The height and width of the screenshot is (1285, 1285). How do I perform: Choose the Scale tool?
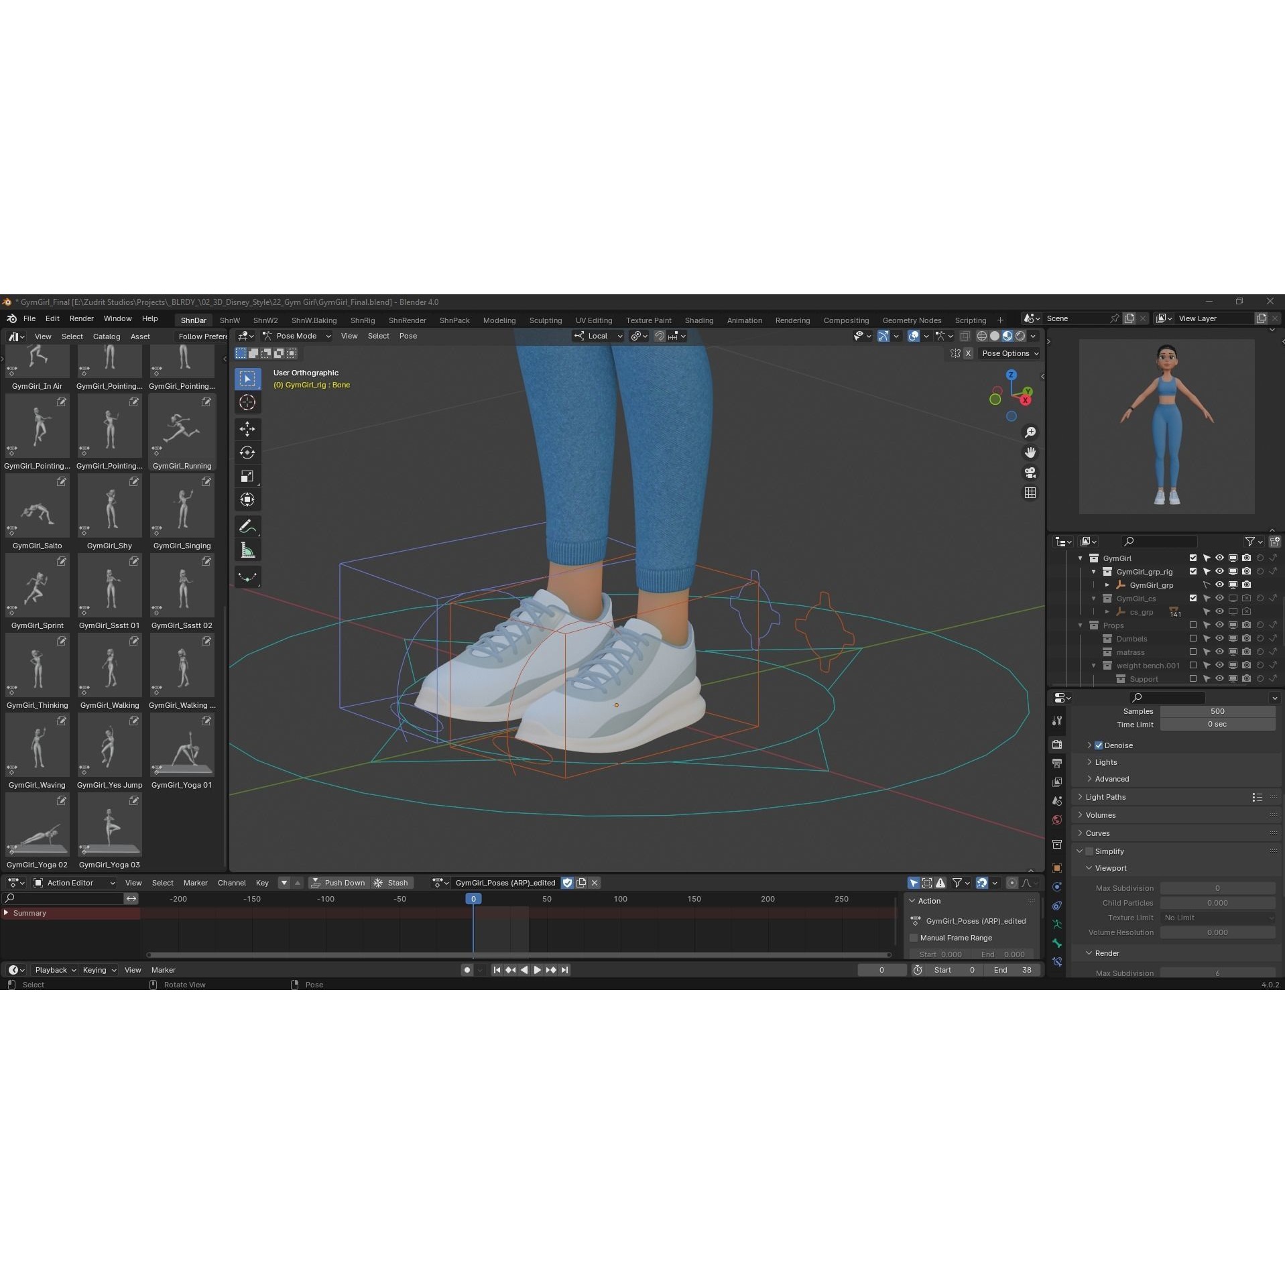point(247,476)
